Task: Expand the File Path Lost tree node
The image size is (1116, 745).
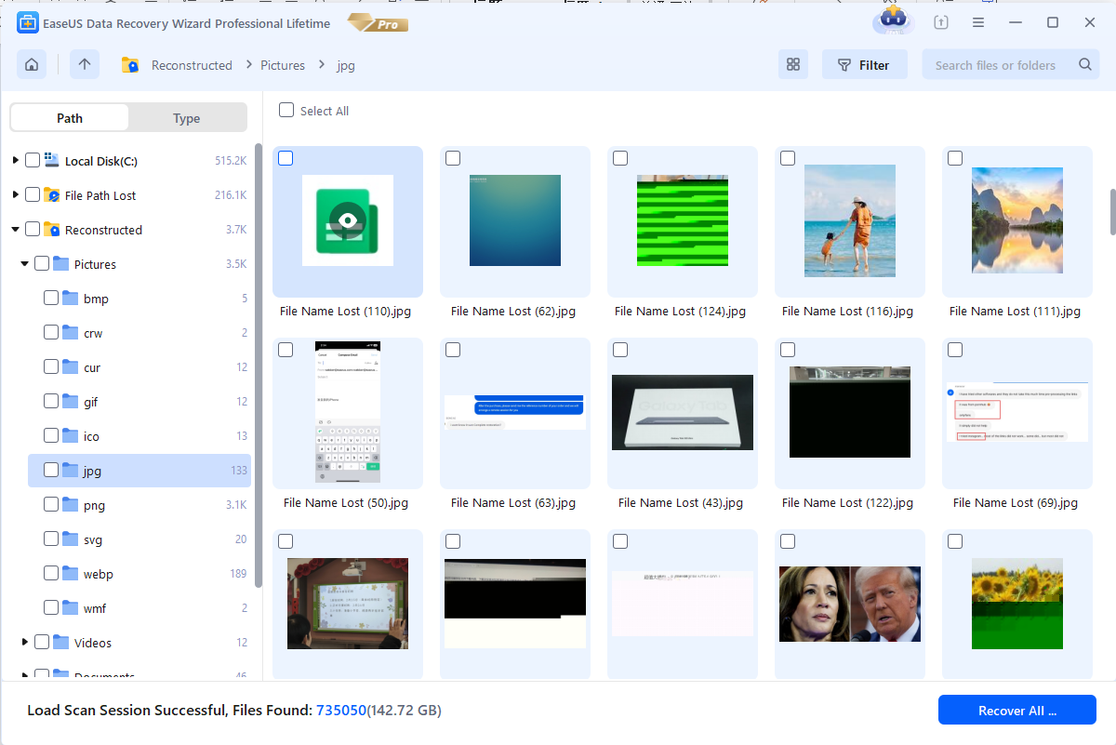Action: (x=15, y=195)
